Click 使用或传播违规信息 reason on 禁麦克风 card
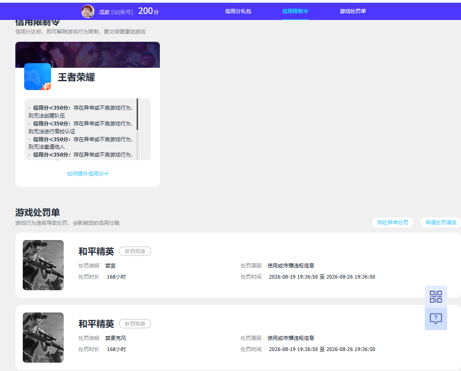 [290, 338]
